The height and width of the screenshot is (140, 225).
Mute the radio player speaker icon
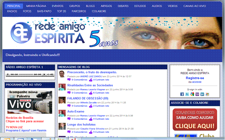coord(48,74)
